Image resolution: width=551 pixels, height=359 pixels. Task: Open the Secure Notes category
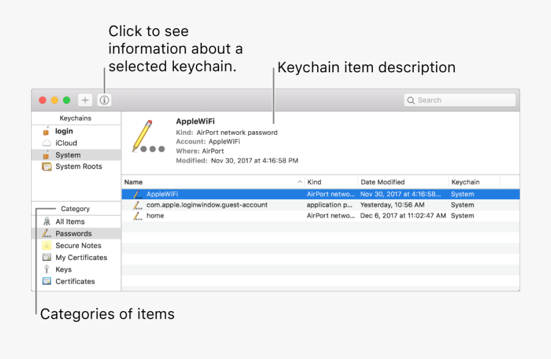[77, 246]
